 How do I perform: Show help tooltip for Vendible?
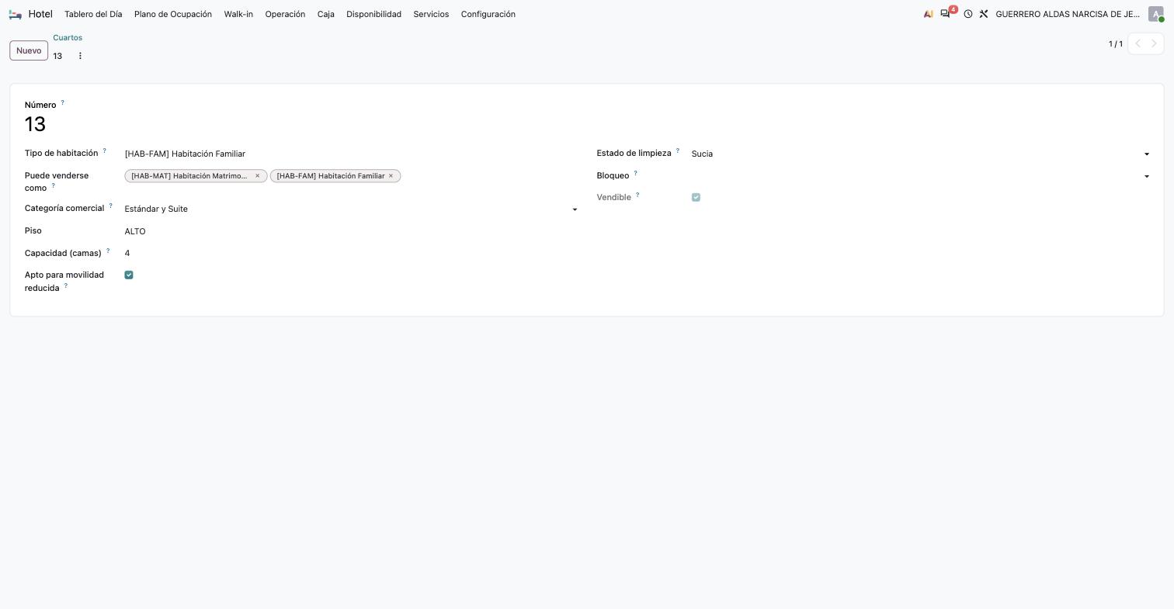637,195
